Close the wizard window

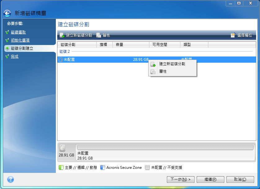pos(251,3)
